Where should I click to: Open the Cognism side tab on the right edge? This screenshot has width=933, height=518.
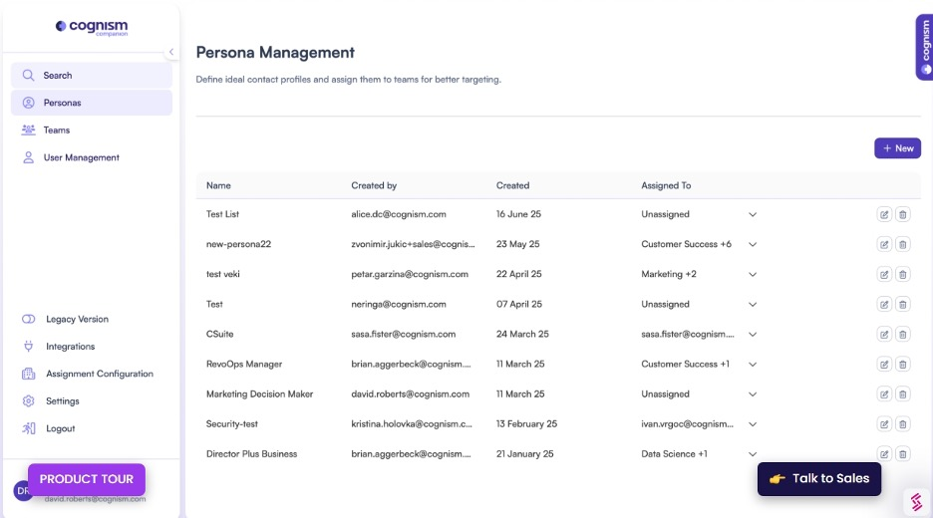(925, 47)
